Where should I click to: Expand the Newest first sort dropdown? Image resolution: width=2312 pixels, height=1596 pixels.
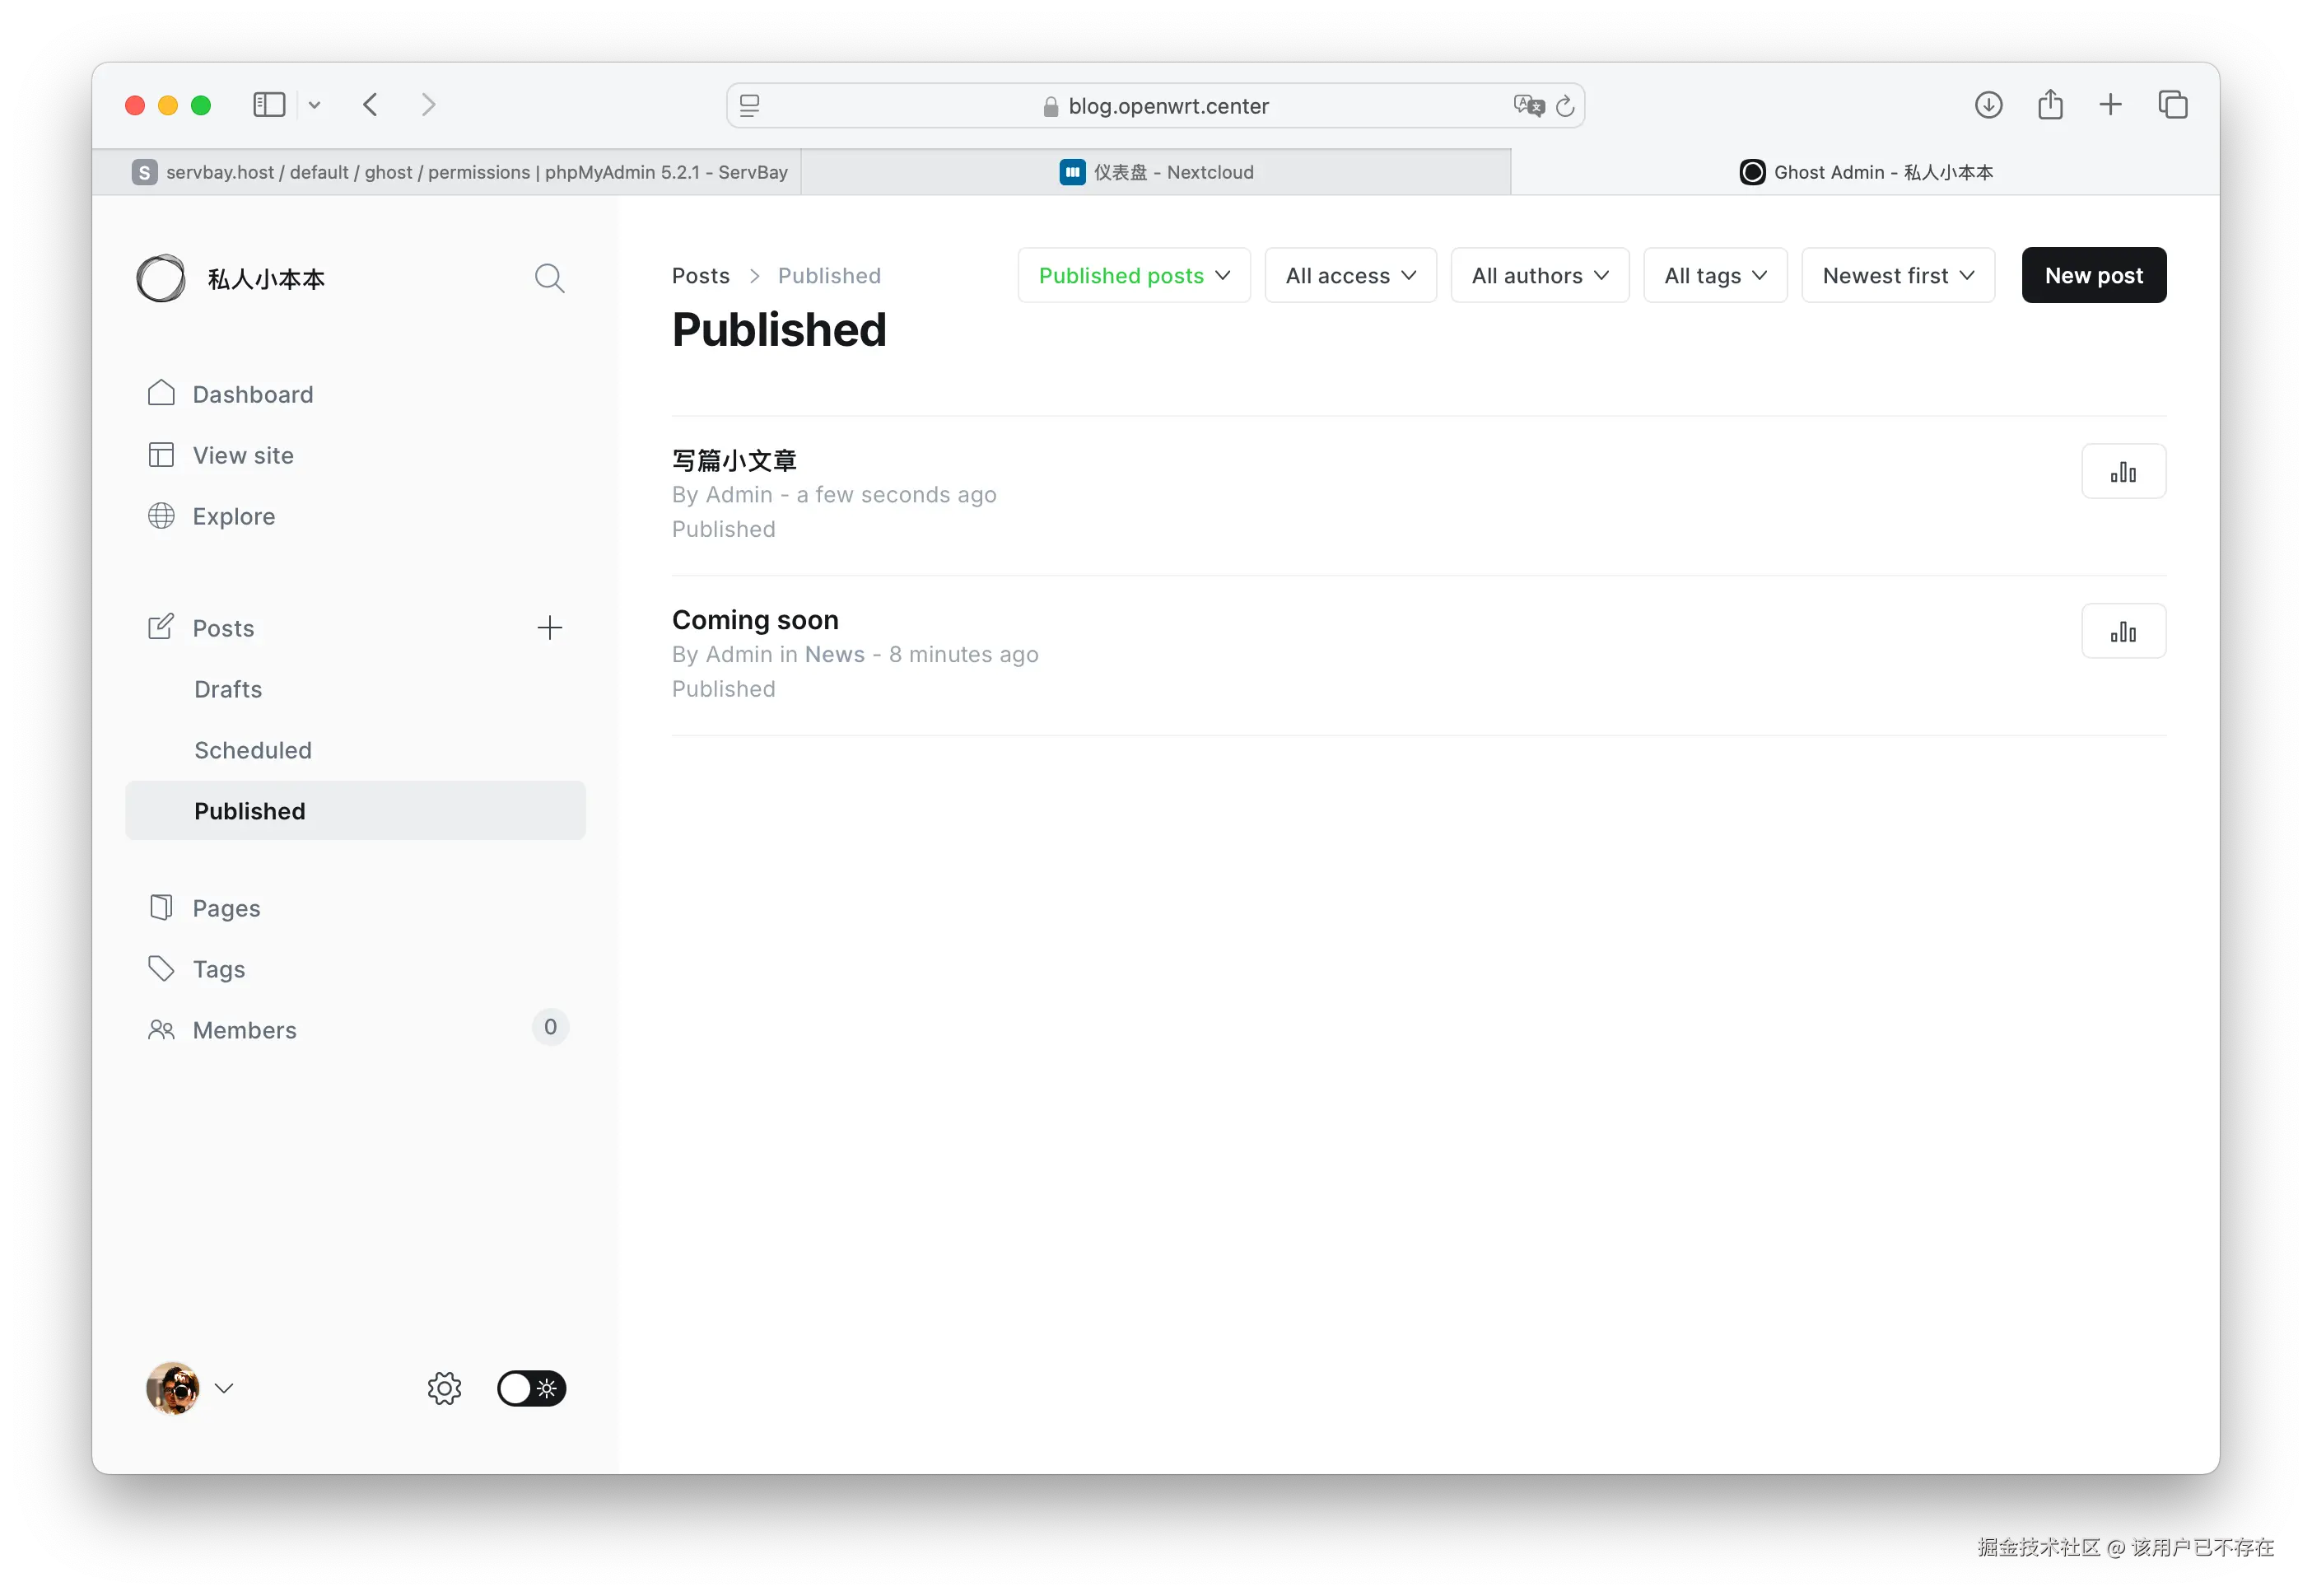click(1897, 275)
